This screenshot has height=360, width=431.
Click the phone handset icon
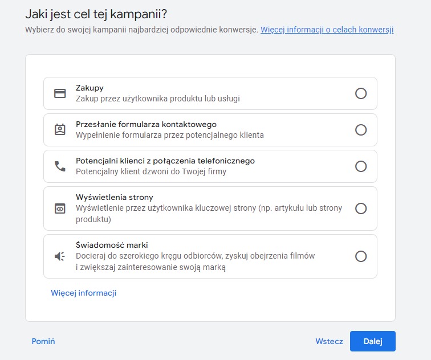pyautogui.click(x=60, y=166)
